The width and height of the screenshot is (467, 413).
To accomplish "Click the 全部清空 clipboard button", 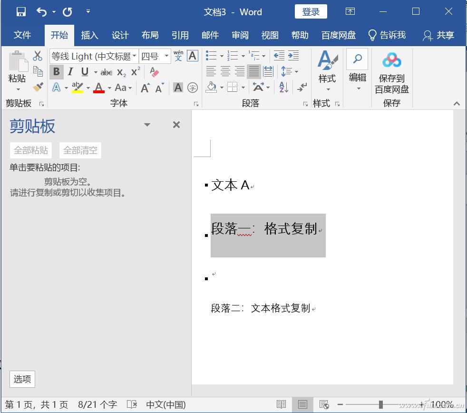I will (79, 150).
